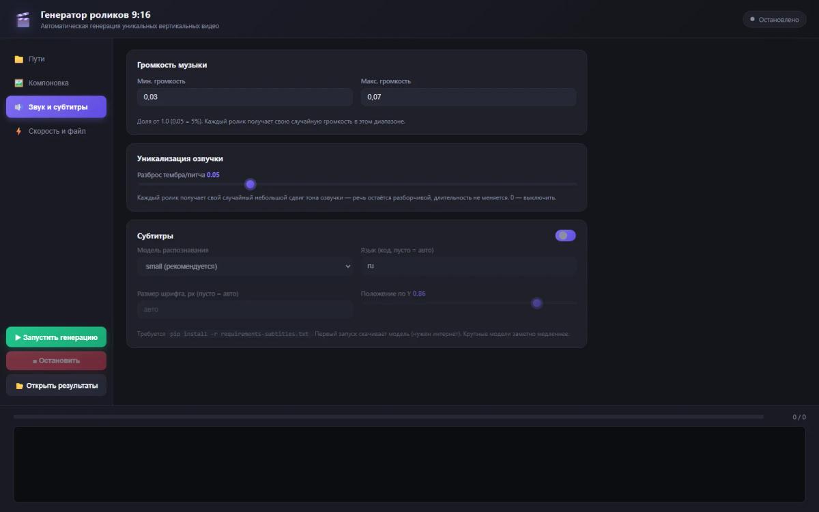Click inside the empty log output area
819x512 pixels.
coord(409,464)
